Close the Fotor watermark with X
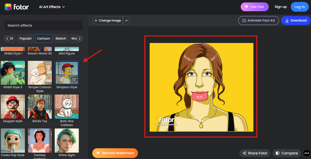Image resolution: width=311 pixels, height=159 pixels. click(x=178, y=115)
